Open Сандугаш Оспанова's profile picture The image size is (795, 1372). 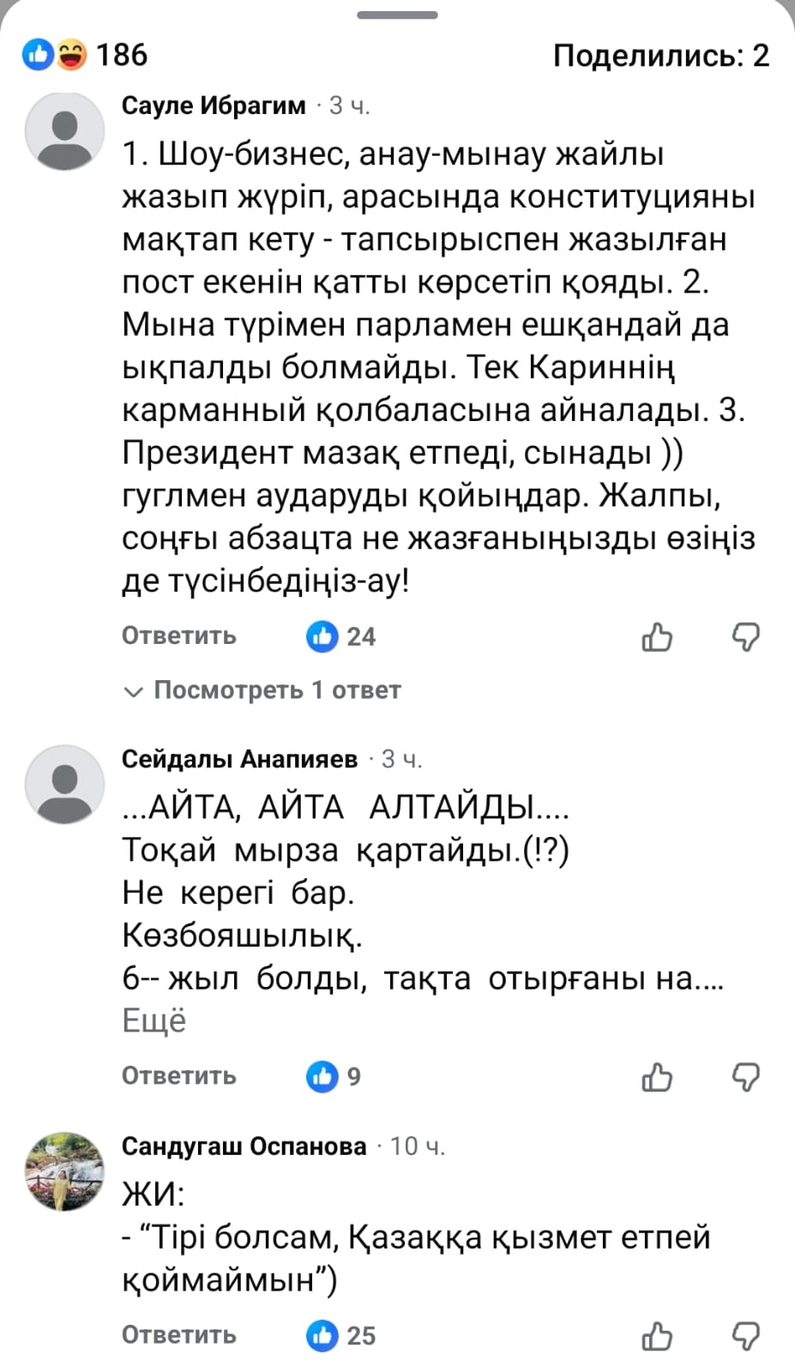[x=64, y=1171]
